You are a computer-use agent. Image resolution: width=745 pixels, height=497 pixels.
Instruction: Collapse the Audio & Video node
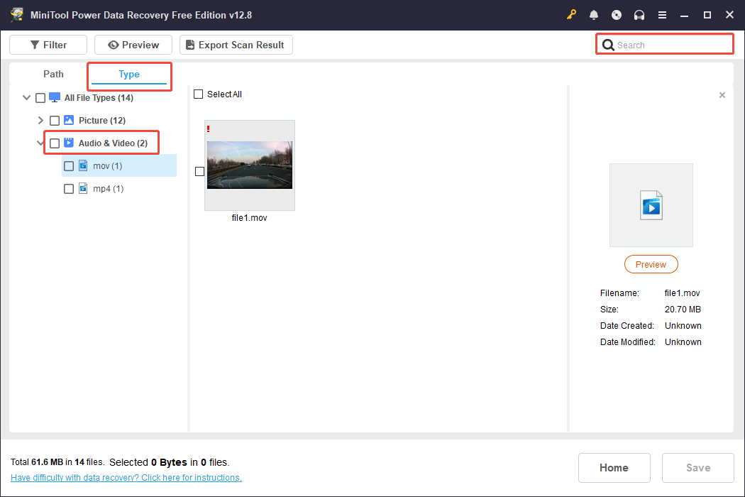pyautogui.click(x=40, y=143)
